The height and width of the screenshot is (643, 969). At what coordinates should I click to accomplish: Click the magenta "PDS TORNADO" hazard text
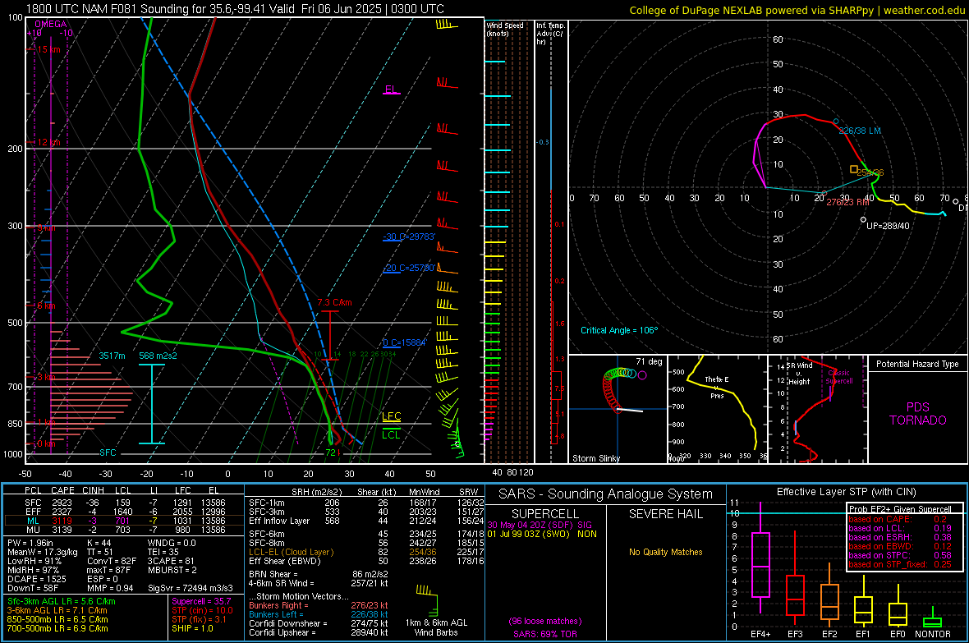[x=918, y=414]
